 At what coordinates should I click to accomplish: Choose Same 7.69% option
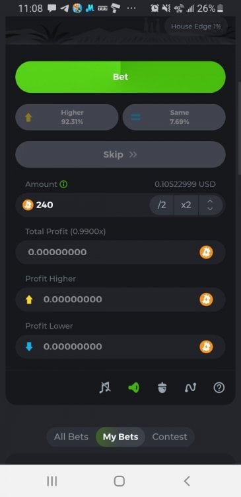click(x=174, y=117)
